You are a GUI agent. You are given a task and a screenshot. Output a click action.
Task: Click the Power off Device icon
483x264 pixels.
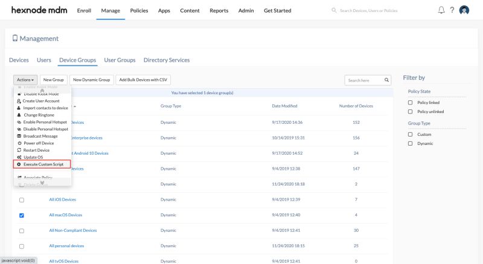click(19, 143)
